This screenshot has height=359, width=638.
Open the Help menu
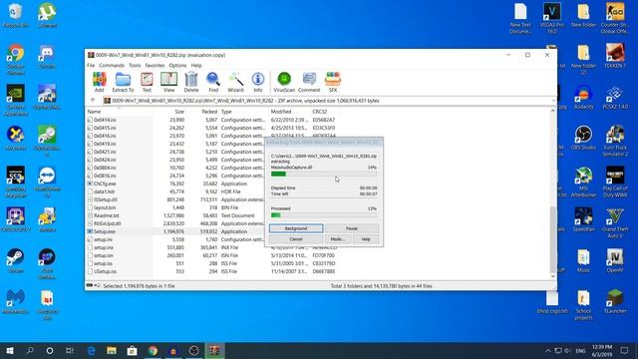click(196, 65)
